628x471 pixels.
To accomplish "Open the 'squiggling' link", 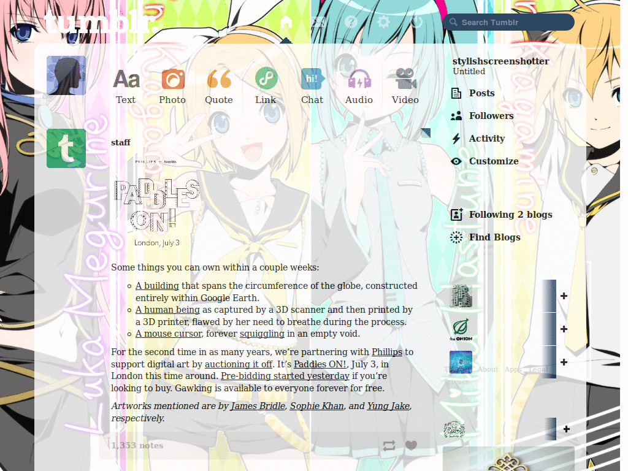I will (262, 334).
